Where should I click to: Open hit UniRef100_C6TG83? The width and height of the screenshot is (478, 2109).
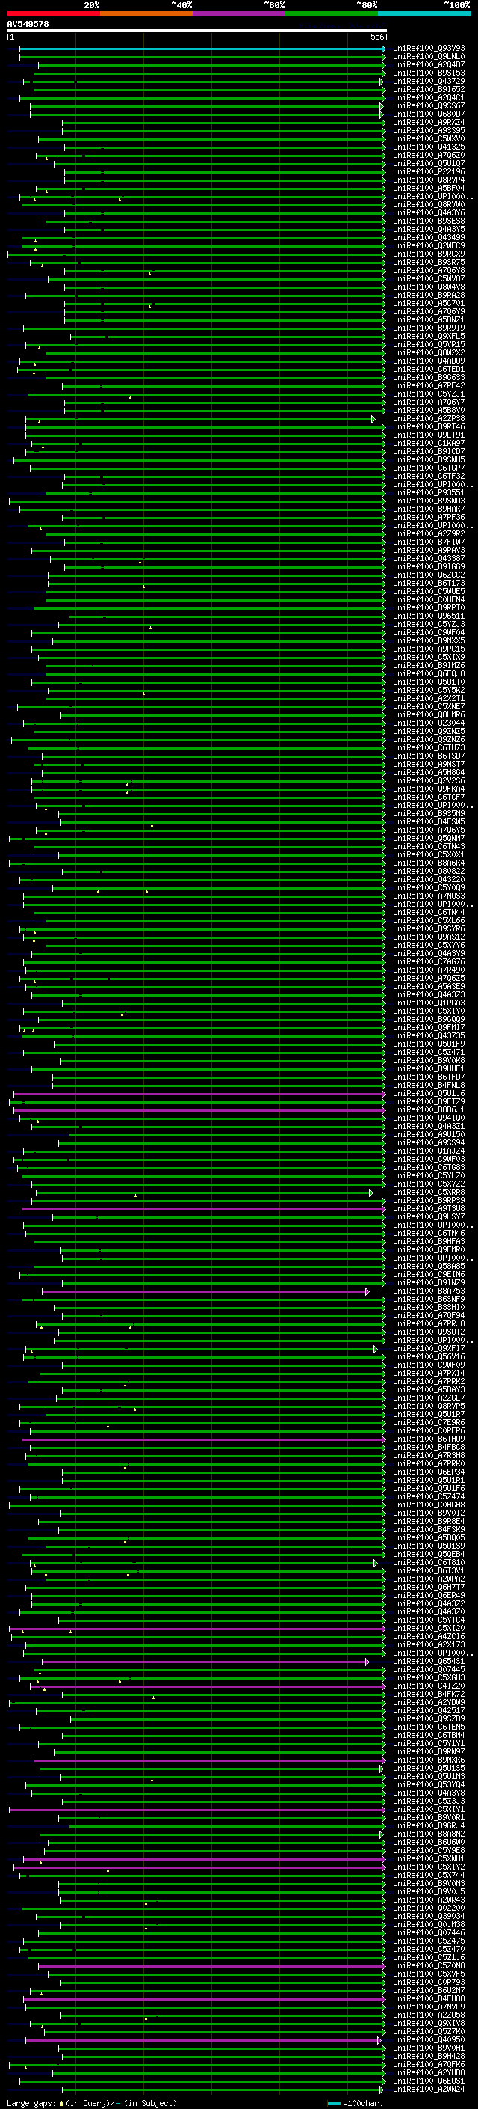(429, 1168)
